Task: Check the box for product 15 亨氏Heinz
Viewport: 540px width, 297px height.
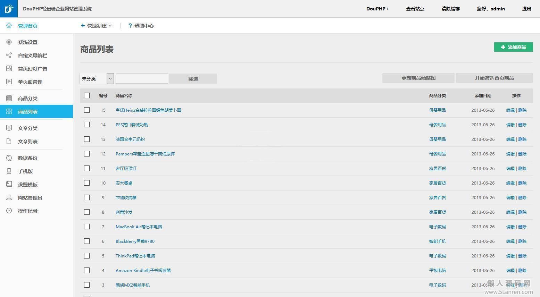Action: (87, 110)
